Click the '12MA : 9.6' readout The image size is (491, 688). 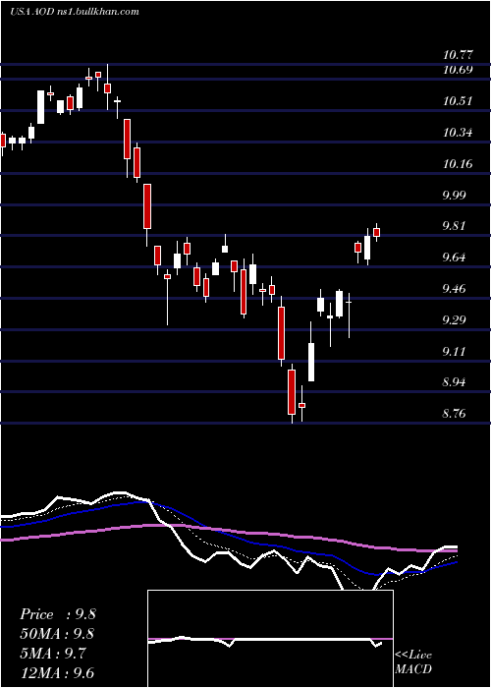(x=57, y=672)
